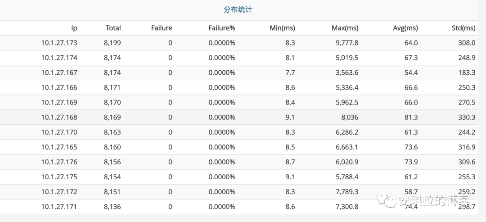
Task: Click IP address 10.1.27.165
Action: click(x=59, y=147)
